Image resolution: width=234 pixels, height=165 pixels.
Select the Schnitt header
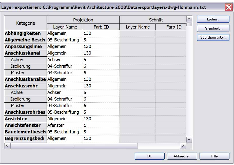click(153, 20)
